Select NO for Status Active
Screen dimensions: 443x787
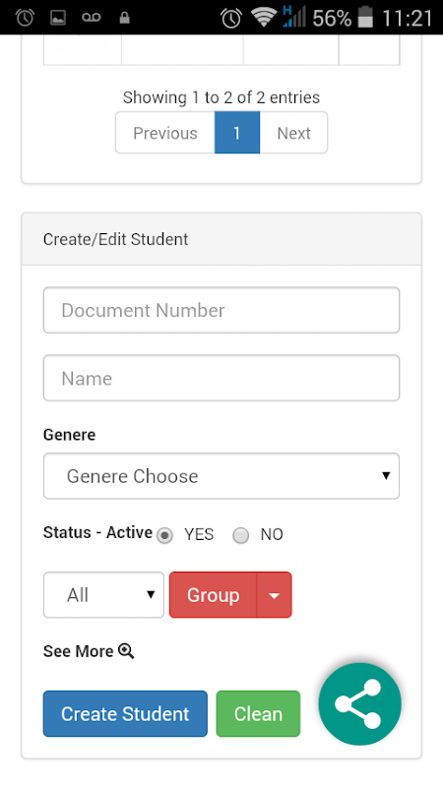point(240,535)
